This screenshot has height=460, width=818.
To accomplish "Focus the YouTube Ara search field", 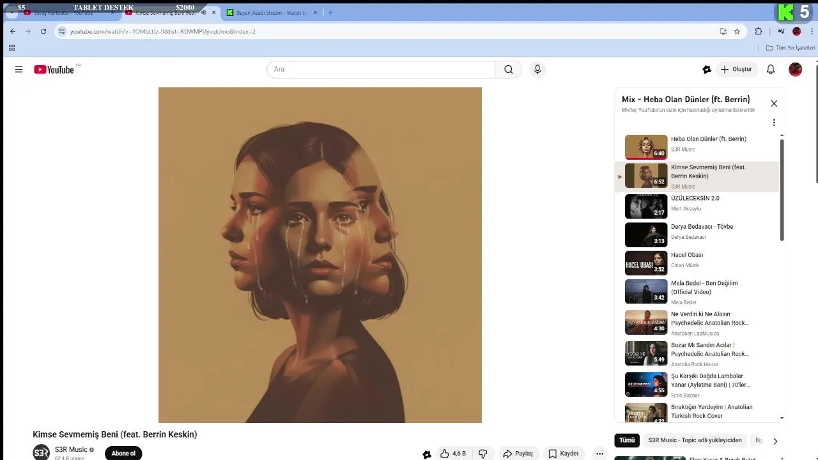I will tap(381, 70).
